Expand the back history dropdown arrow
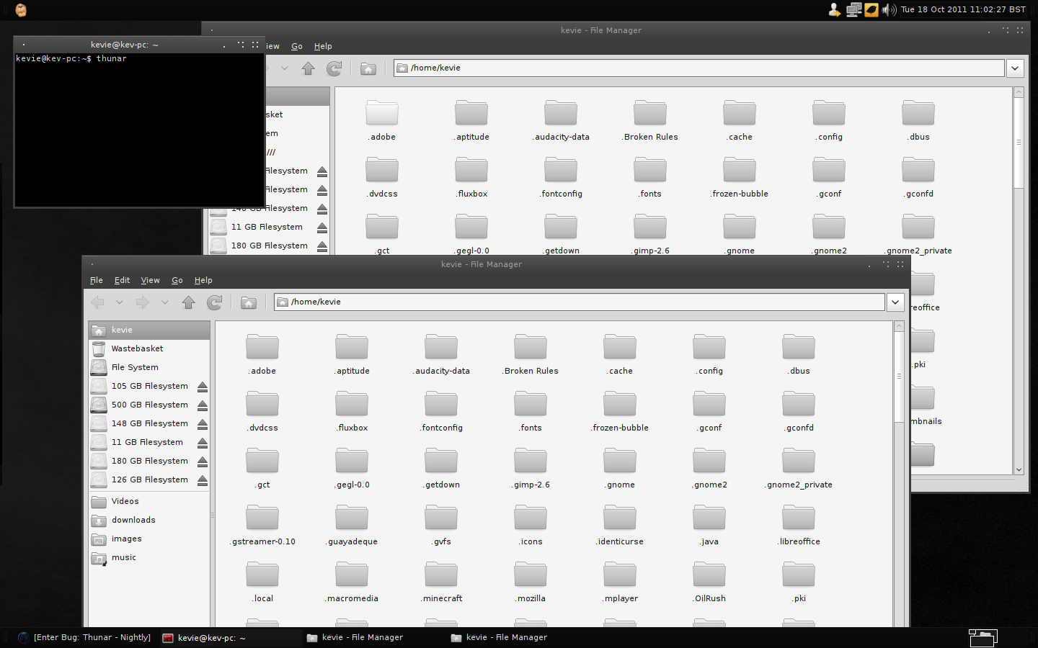Screen dimensions: 1038x648 tap(120, 302)
